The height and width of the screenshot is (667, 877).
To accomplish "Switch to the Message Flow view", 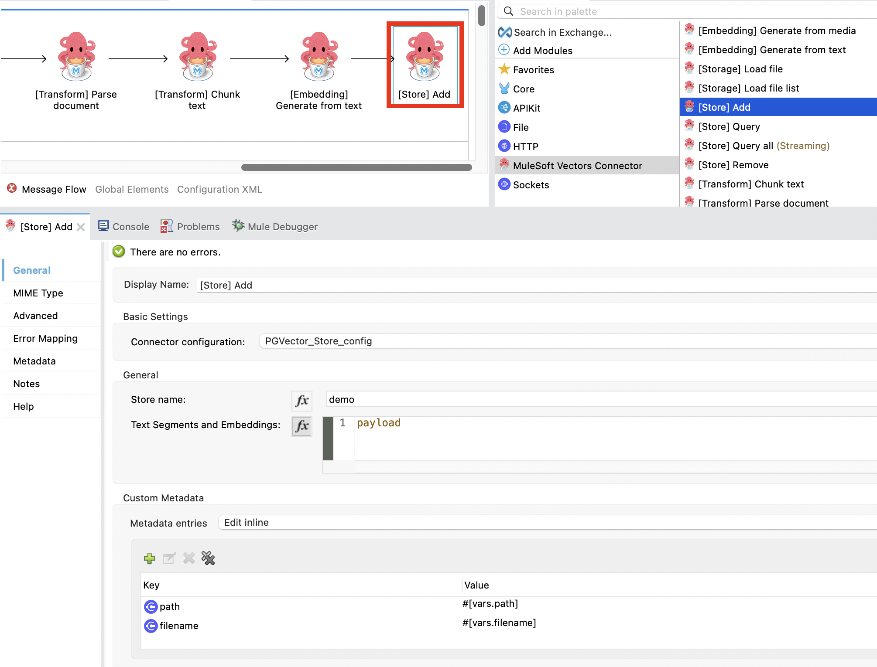I will click(x=54, y=189).
